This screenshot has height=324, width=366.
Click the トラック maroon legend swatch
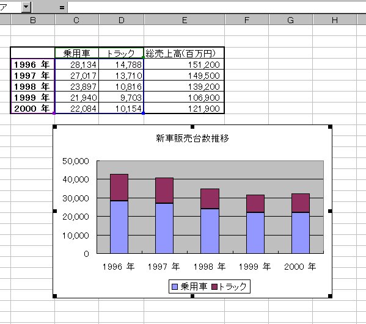pyautogui.click(x=214, y=287)
